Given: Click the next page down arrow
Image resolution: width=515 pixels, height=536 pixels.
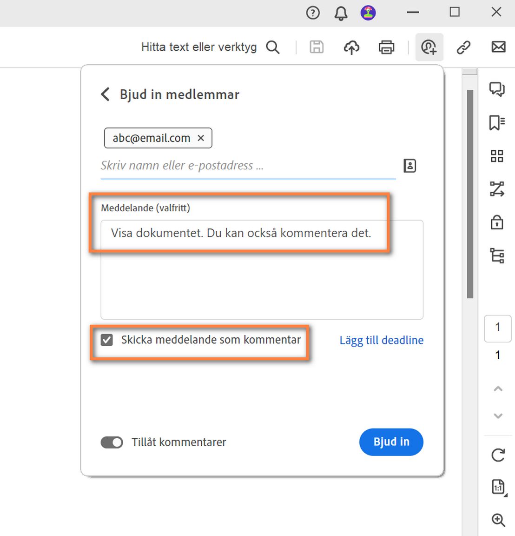Looking at the screenshot, I should [x=498, y=416].
